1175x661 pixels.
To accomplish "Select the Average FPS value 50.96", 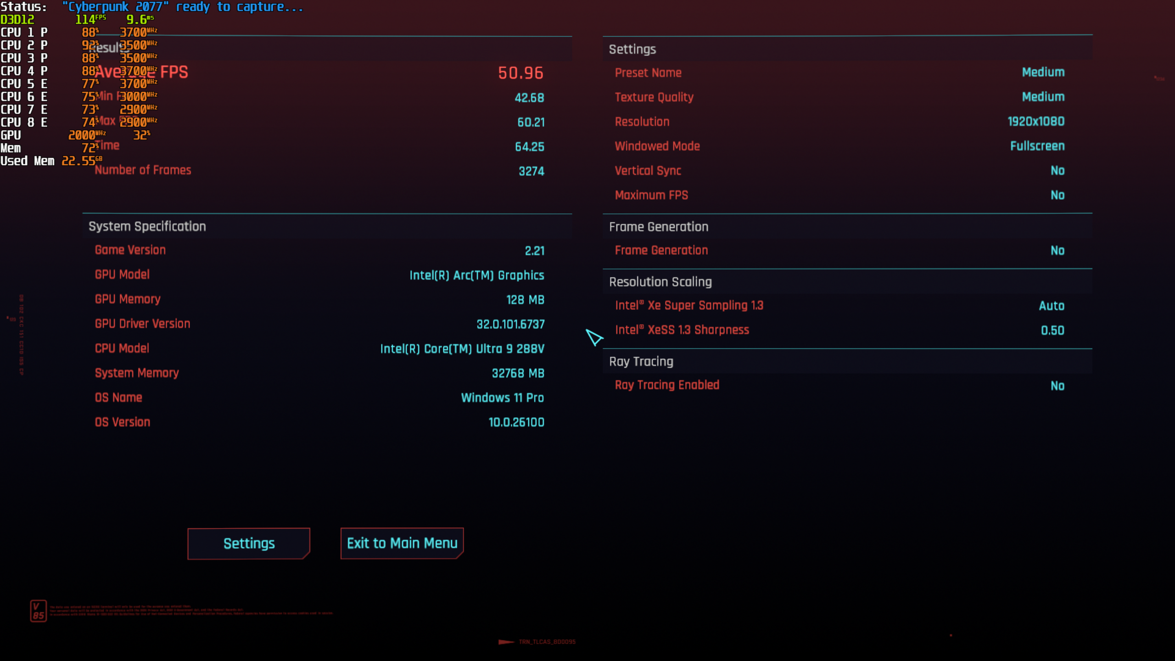I will pos(520,73).
